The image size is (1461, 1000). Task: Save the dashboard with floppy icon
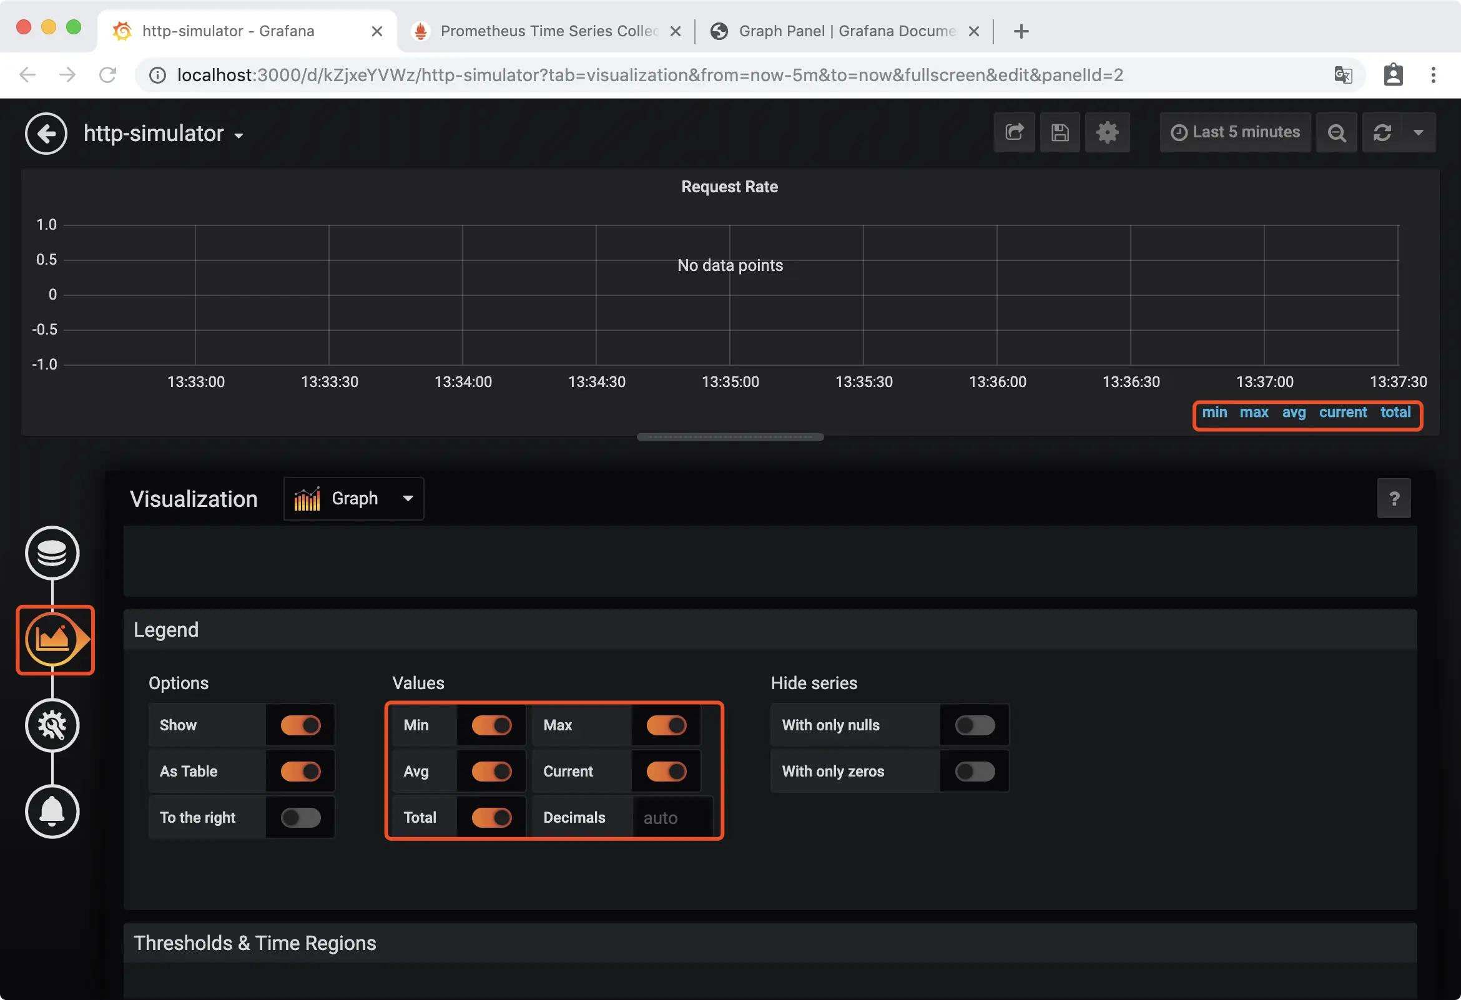[1060, 132]
